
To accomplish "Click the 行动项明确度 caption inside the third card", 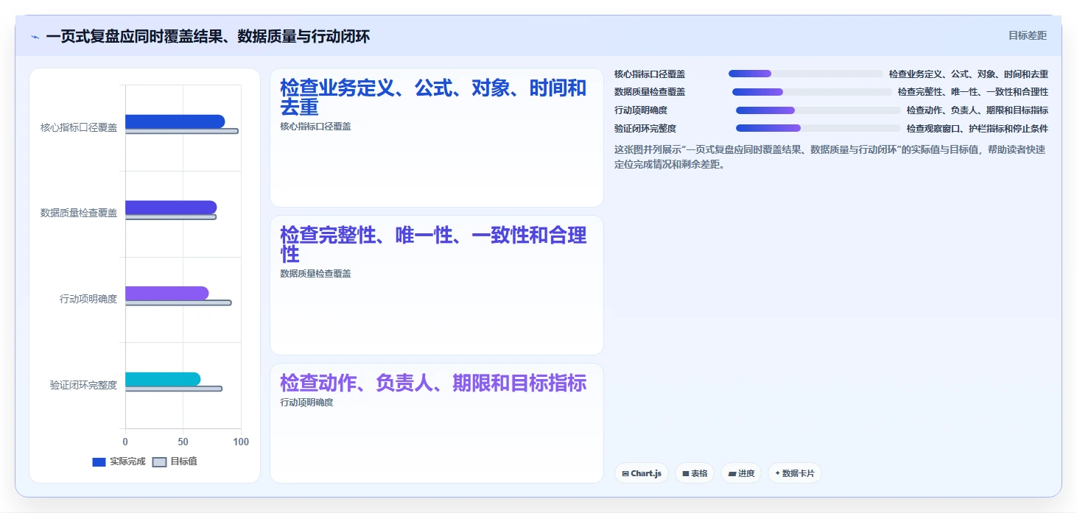I will coord(306,403).
